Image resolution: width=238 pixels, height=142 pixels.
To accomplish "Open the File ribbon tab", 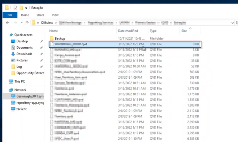I will [x=10, y=15].
